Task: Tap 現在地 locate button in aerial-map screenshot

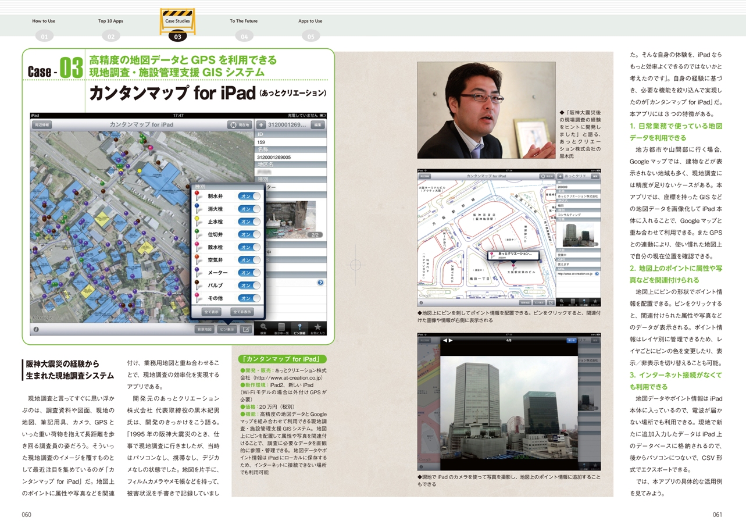Action: point(240,124)
